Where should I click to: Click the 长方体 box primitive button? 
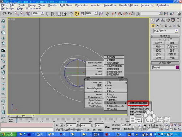[158, 43]
